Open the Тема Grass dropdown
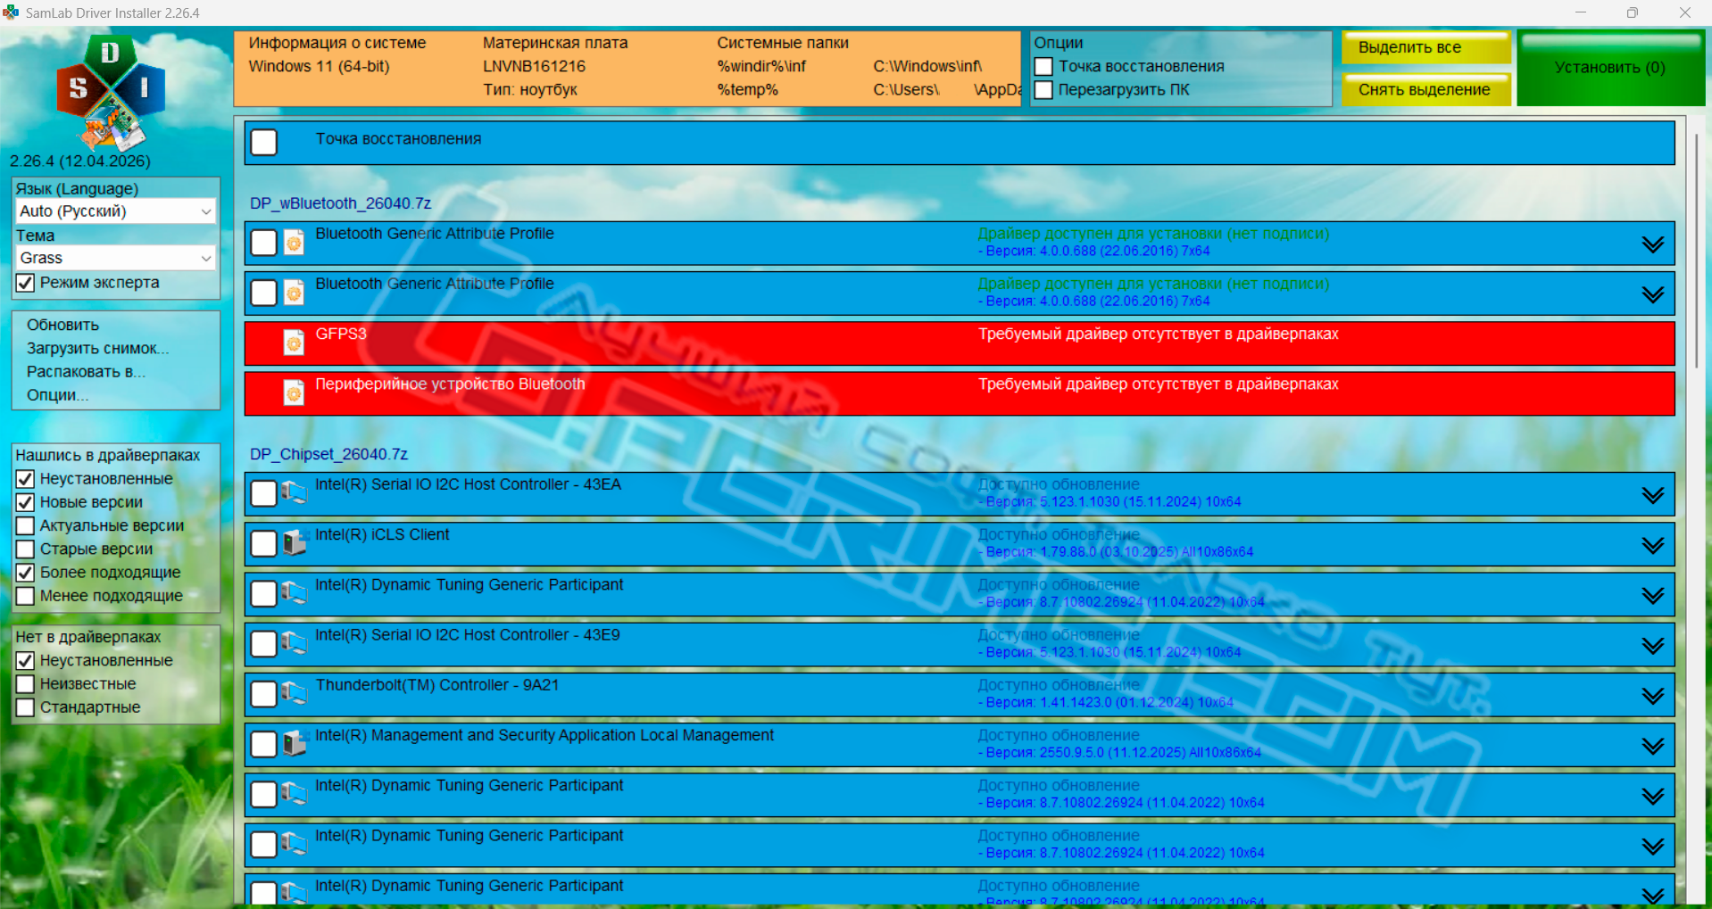The height and width of the screenshot is (909, 1712). pyautogui.click(x=116, y=258)
